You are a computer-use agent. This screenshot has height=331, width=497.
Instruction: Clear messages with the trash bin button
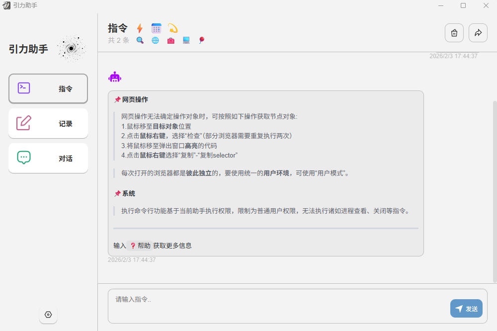(x=454, y=33)
